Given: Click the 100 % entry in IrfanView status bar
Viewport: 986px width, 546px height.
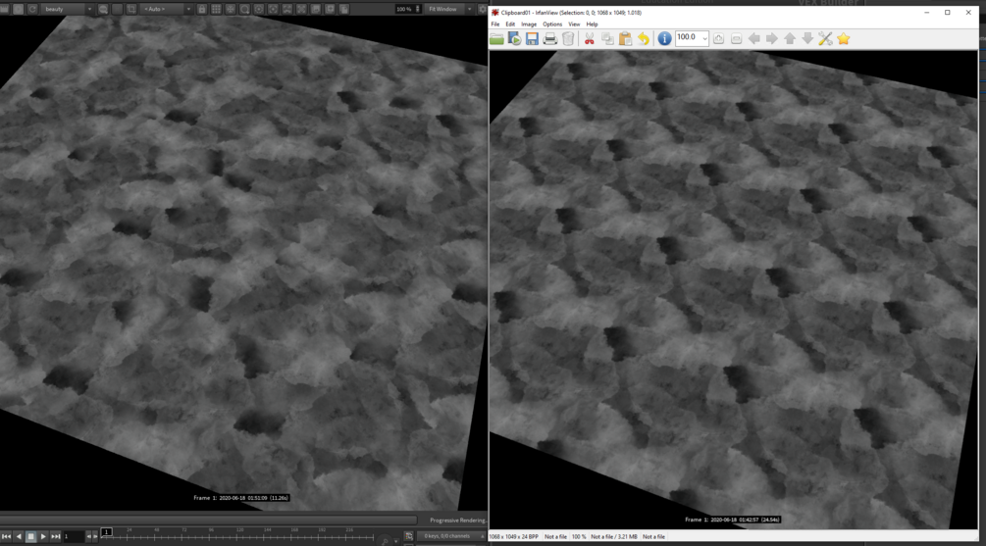Looking at the screenshot, I should coord(579,537).
